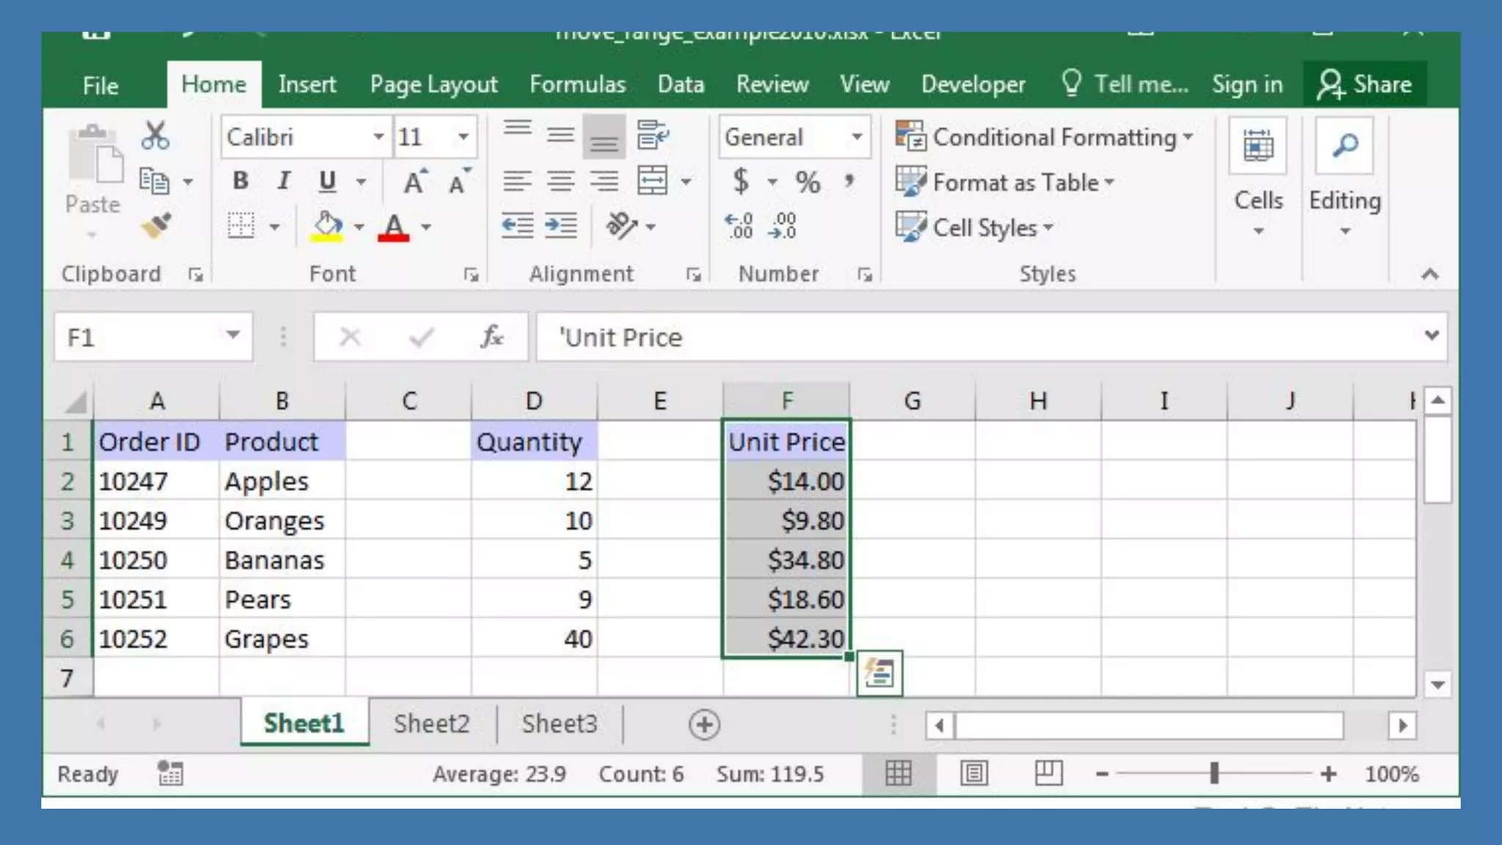
Task: Toggle Bold formatting
Action: (x=240, y=181)
